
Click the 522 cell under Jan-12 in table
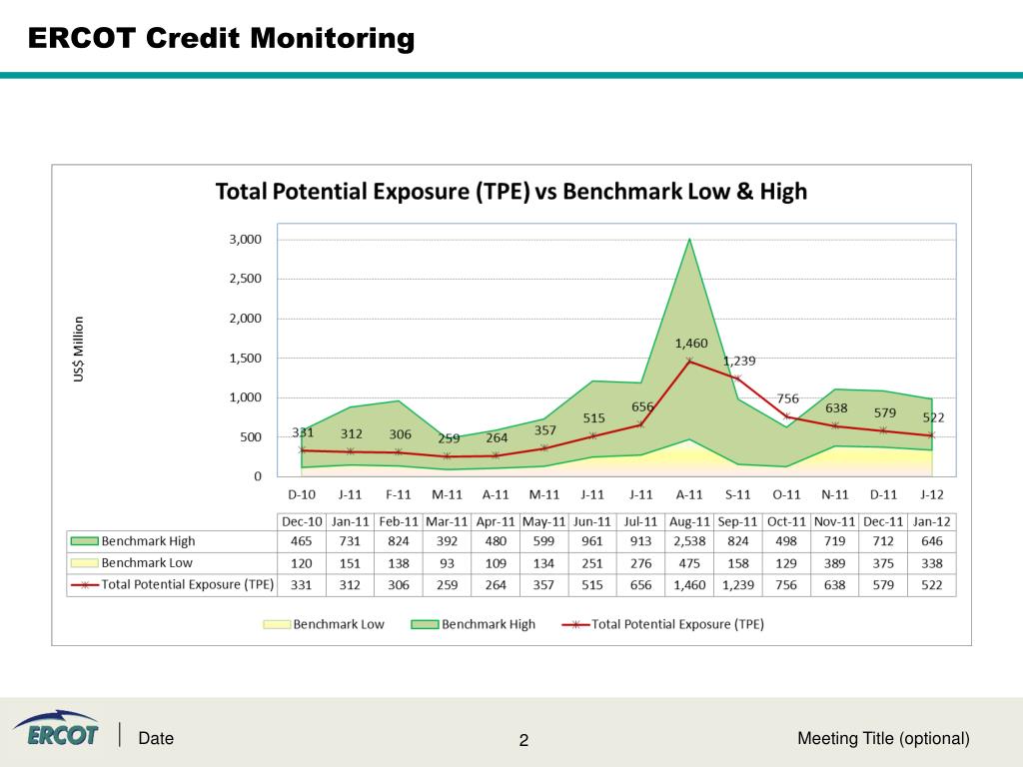(x=932, y=585)
